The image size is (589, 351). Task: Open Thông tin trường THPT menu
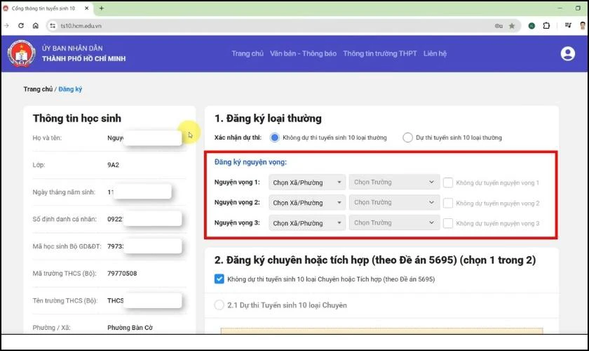click(380, 53)
